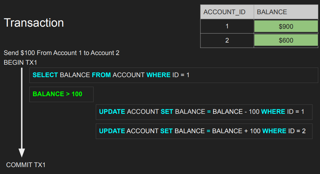
Task: Click the vertical transaction timeline line
Action: tap(22, 108)
